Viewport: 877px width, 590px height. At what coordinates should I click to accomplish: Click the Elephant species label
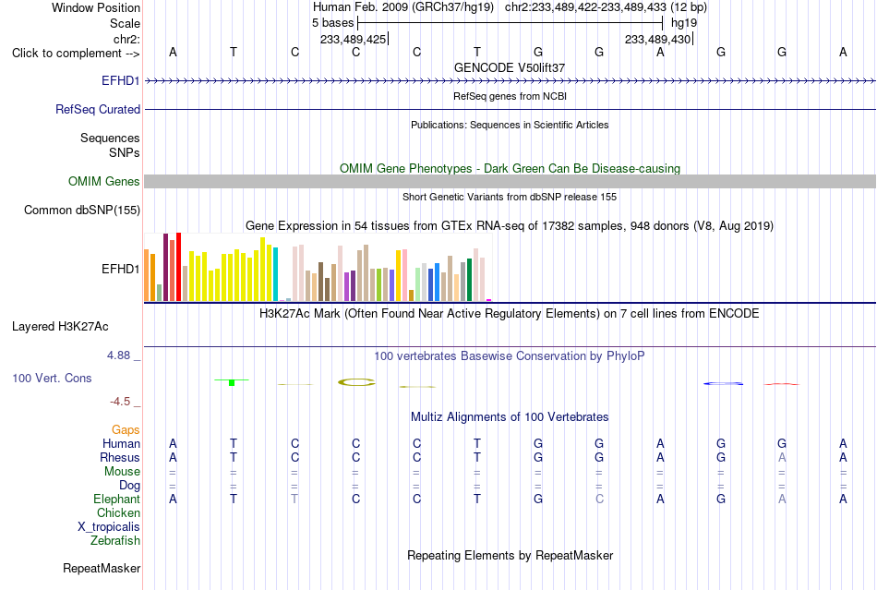tap(116, 499)
